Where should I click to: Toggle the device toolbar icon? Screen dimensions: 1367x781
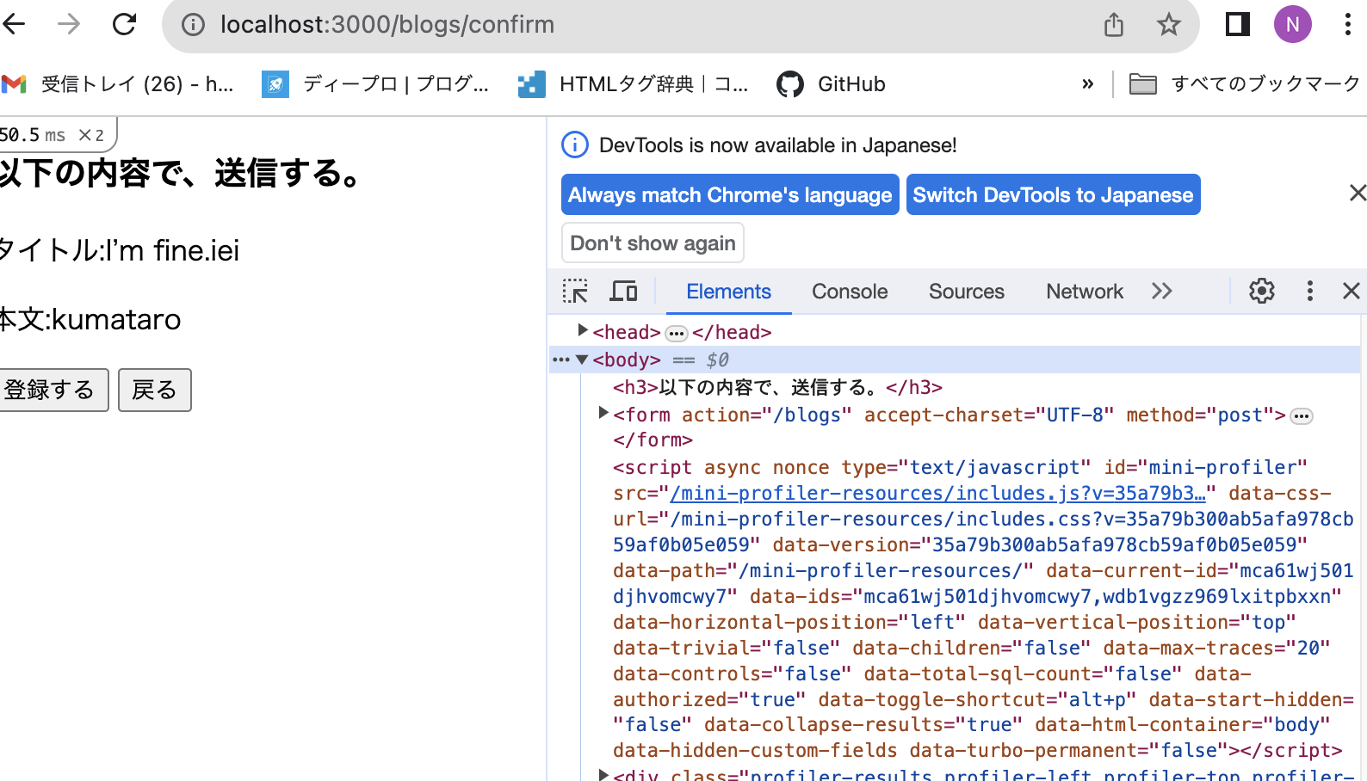[x=623, y=292]
